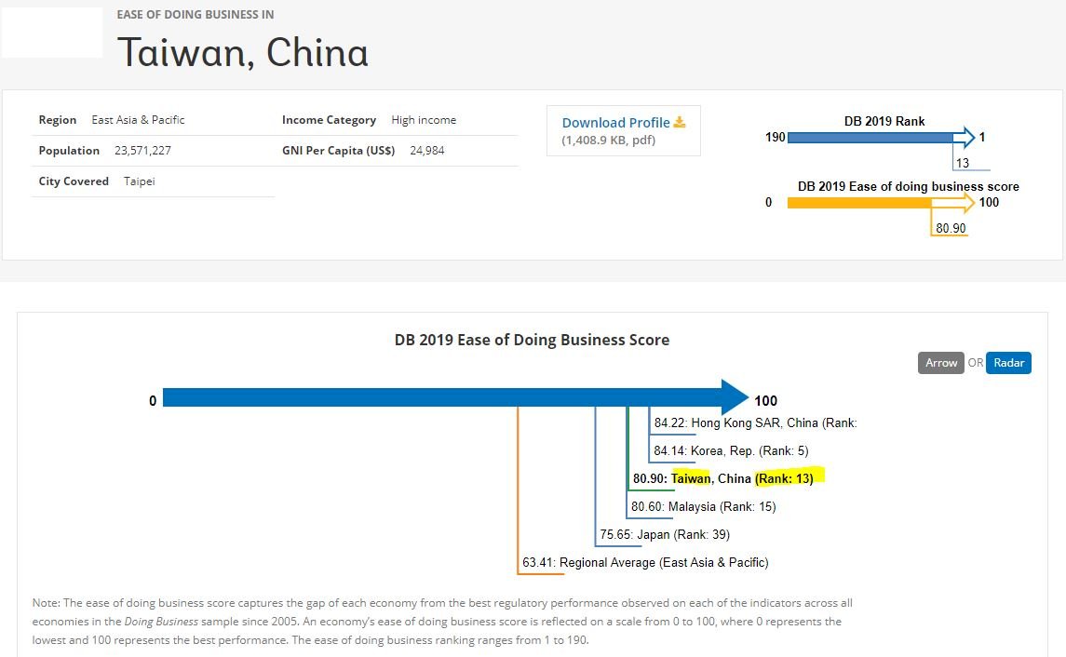Click the 'Ease of Doing Business In' heading
The image size is (1066, 657).
click(x=196, y=14)
